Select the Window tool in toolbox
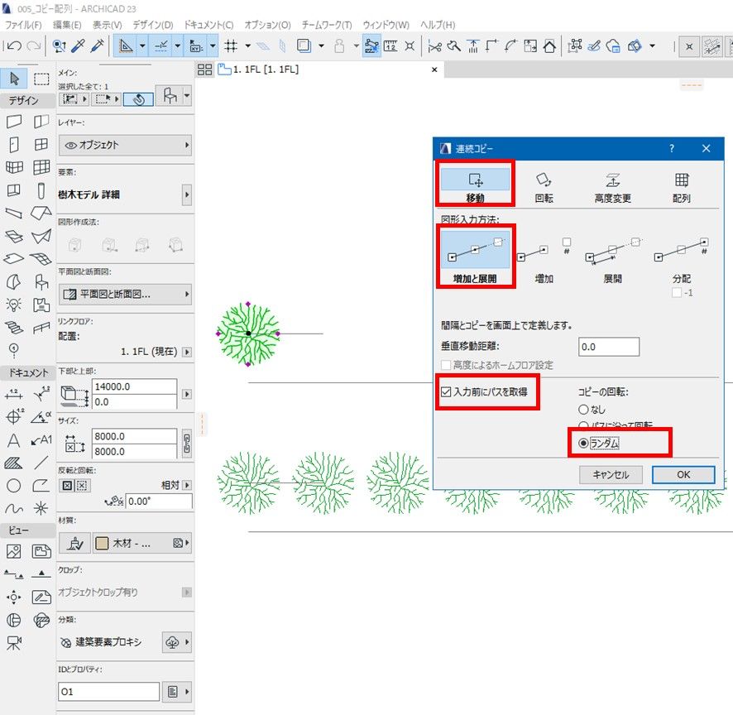 pyautogui.click(x=41, y=144)
